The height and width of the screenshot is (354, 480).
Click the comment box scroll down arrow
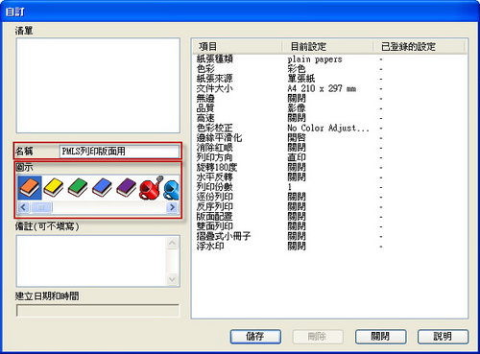click(172, 279)
